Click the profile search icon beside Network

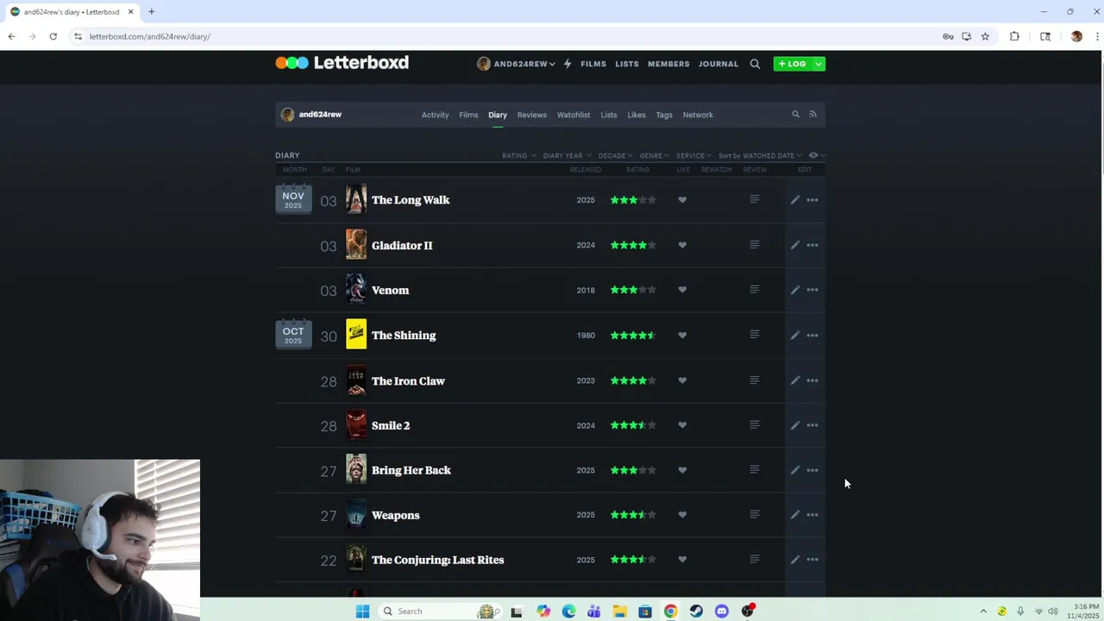click(795, 114)
